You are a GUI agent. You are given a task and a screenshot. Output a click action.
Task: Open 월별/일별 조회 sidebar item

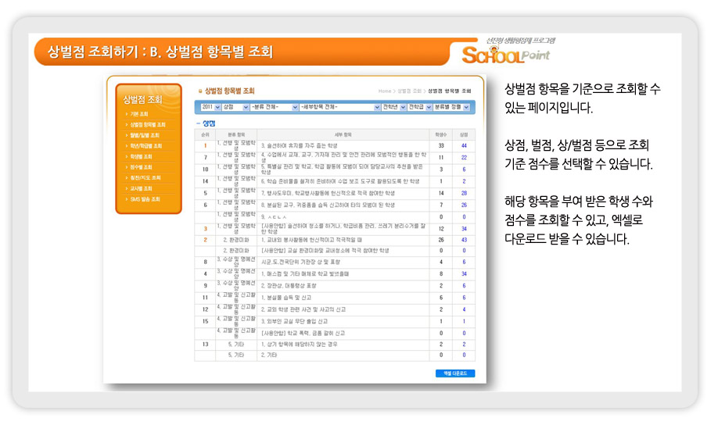point(144,135)
